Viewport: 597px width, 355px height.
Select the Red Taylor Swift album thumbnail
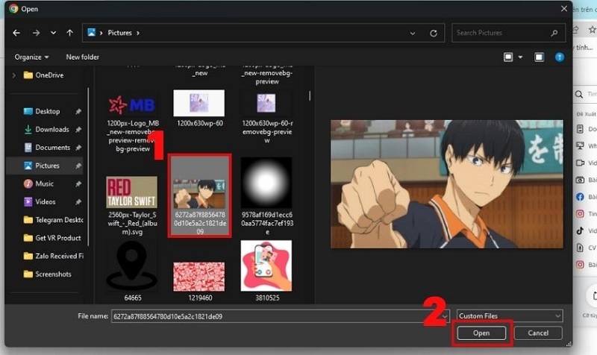pyautogui.click(x=131, y=192)
